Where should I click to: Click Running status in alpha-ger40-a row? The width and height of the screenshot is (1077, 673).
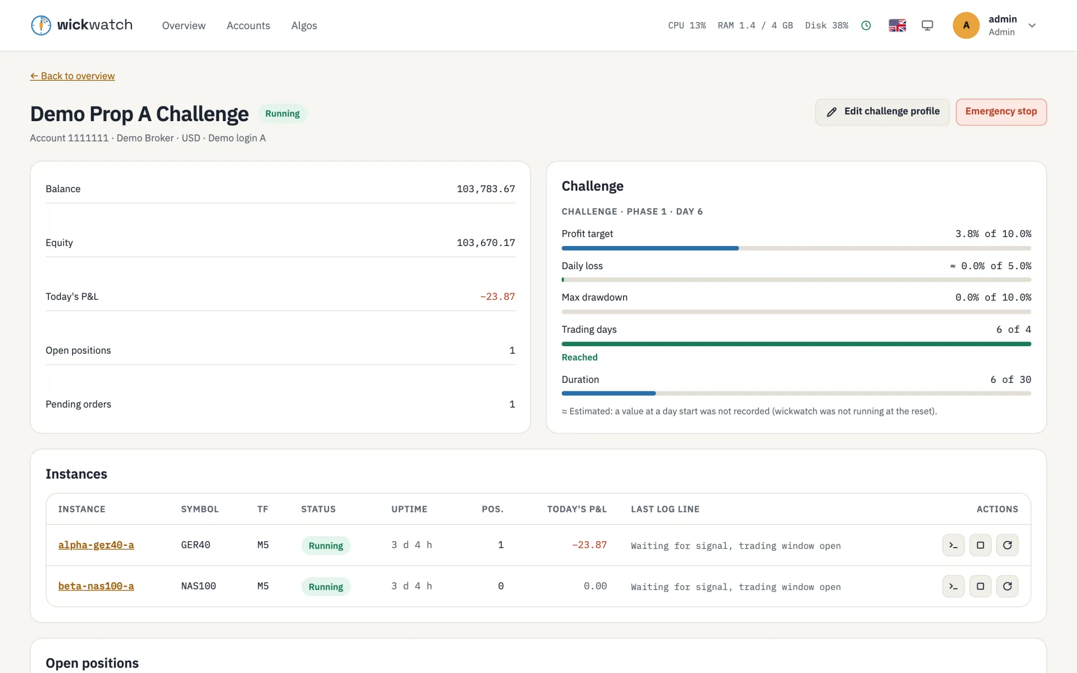pos(326,545)
